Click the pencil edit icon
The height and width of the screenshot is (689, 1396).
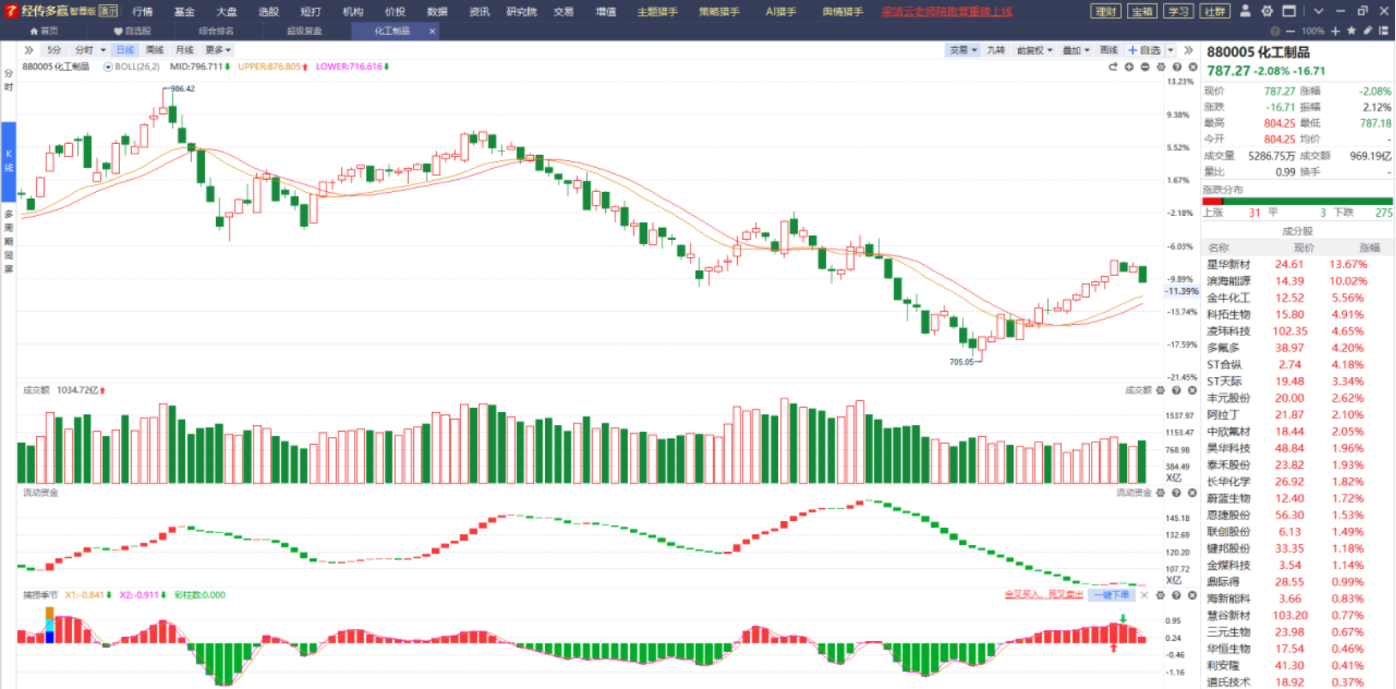[x=1368, y=31]
